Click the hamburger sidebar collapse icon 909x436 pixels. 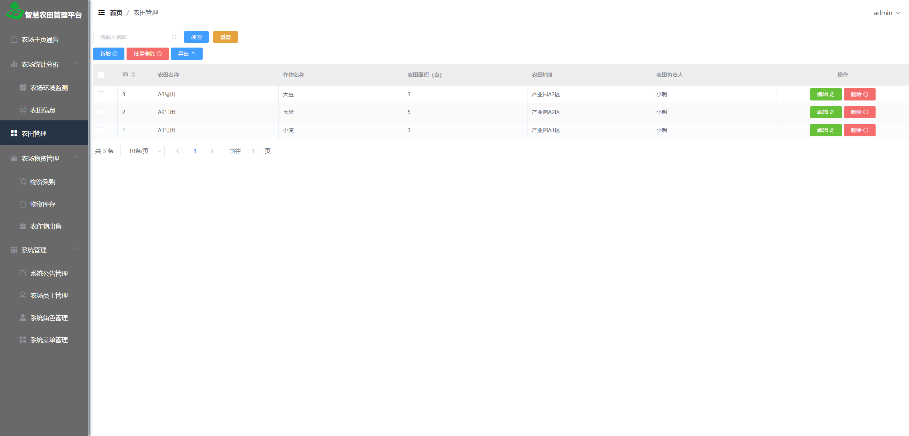click(x=101, y=13)
